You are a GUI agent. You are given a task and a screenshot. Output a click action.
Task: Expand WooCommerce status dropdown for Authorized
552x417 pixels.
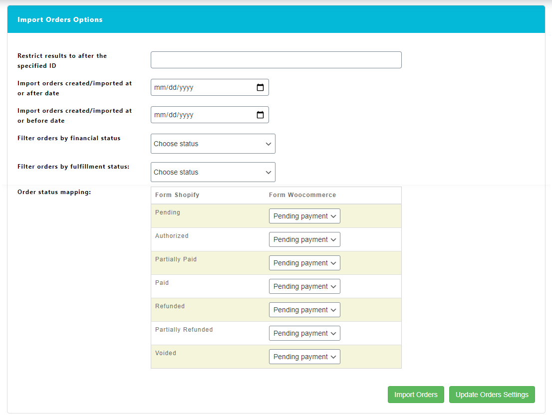click(x=304, y=239)
